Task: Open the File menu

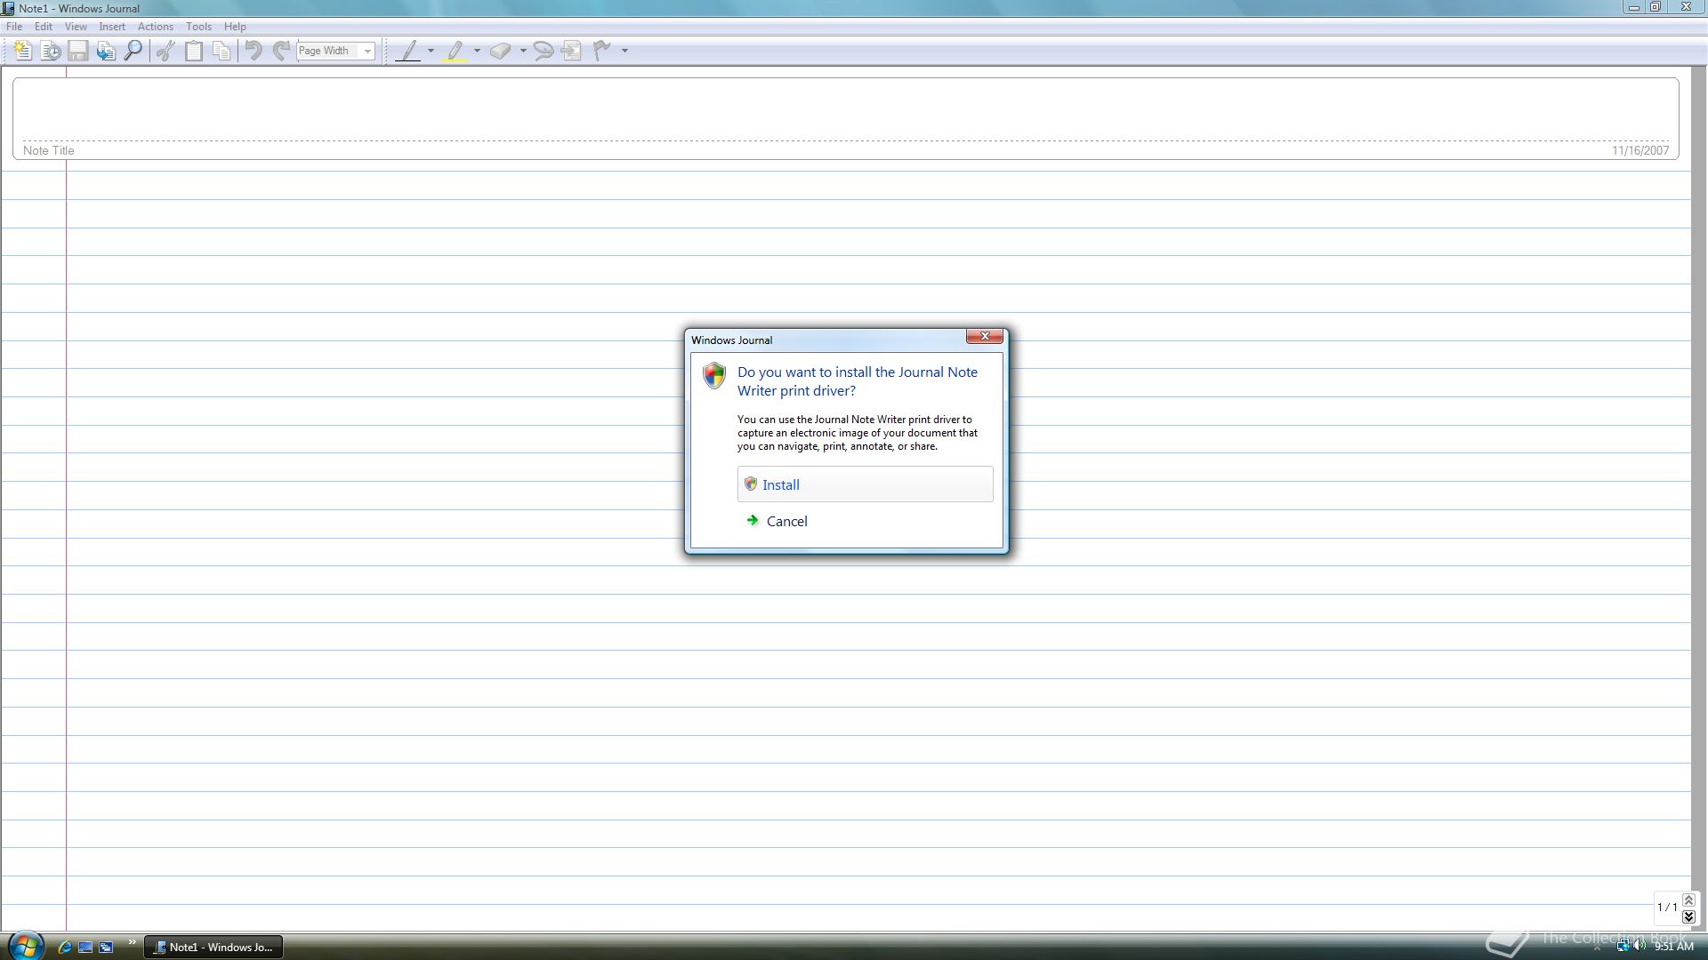Action: (14, 27)
